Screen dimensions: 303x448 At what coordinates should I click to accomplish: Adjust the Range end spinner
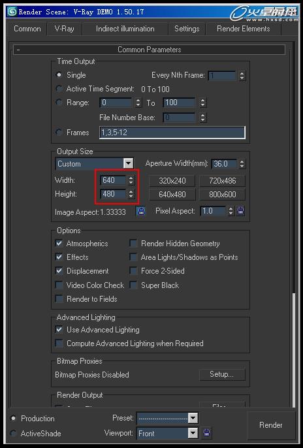click(x=202, y=103)
